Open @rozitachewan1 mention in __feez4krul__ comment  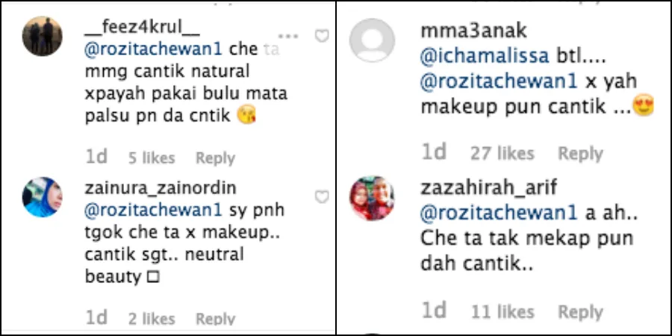(x=153, y=49)
